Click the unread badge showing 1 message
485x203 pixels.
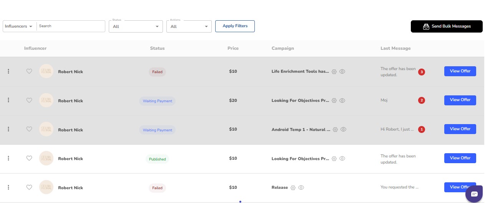(422, 129)
